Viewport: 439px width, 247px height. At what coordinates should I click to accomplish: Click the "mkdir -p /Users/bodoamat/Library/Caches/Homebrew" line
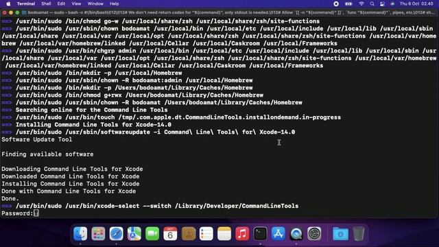pos(134,88)
